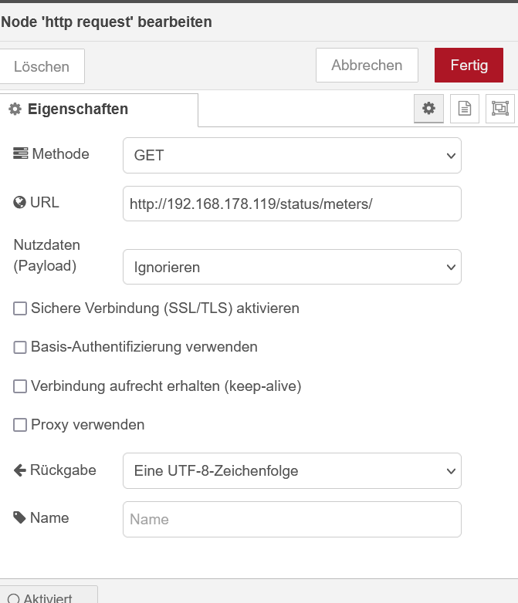Focus the Name input field
518x603 pixels.
pyautogui.click(x=292, y=519)
